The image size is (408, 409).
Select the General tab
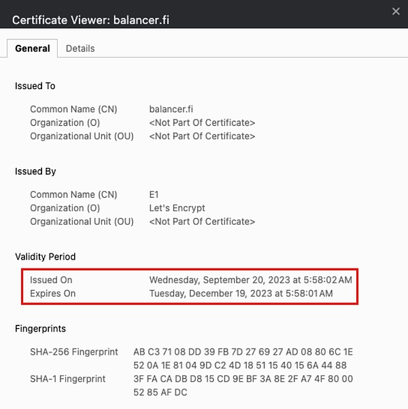click(33, 48)
